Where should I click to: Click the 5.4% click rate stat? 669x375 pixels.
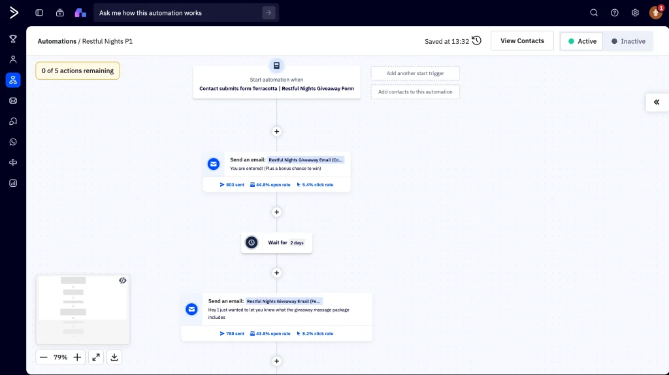coord(315,185)
